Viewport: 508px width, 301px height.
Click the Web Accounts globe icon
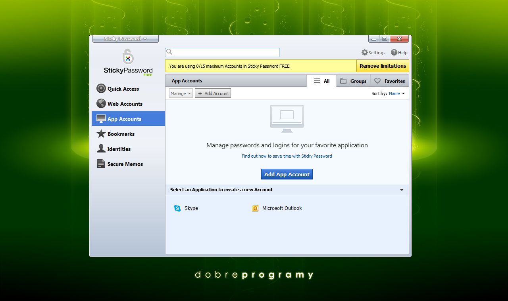pos(101,103)
